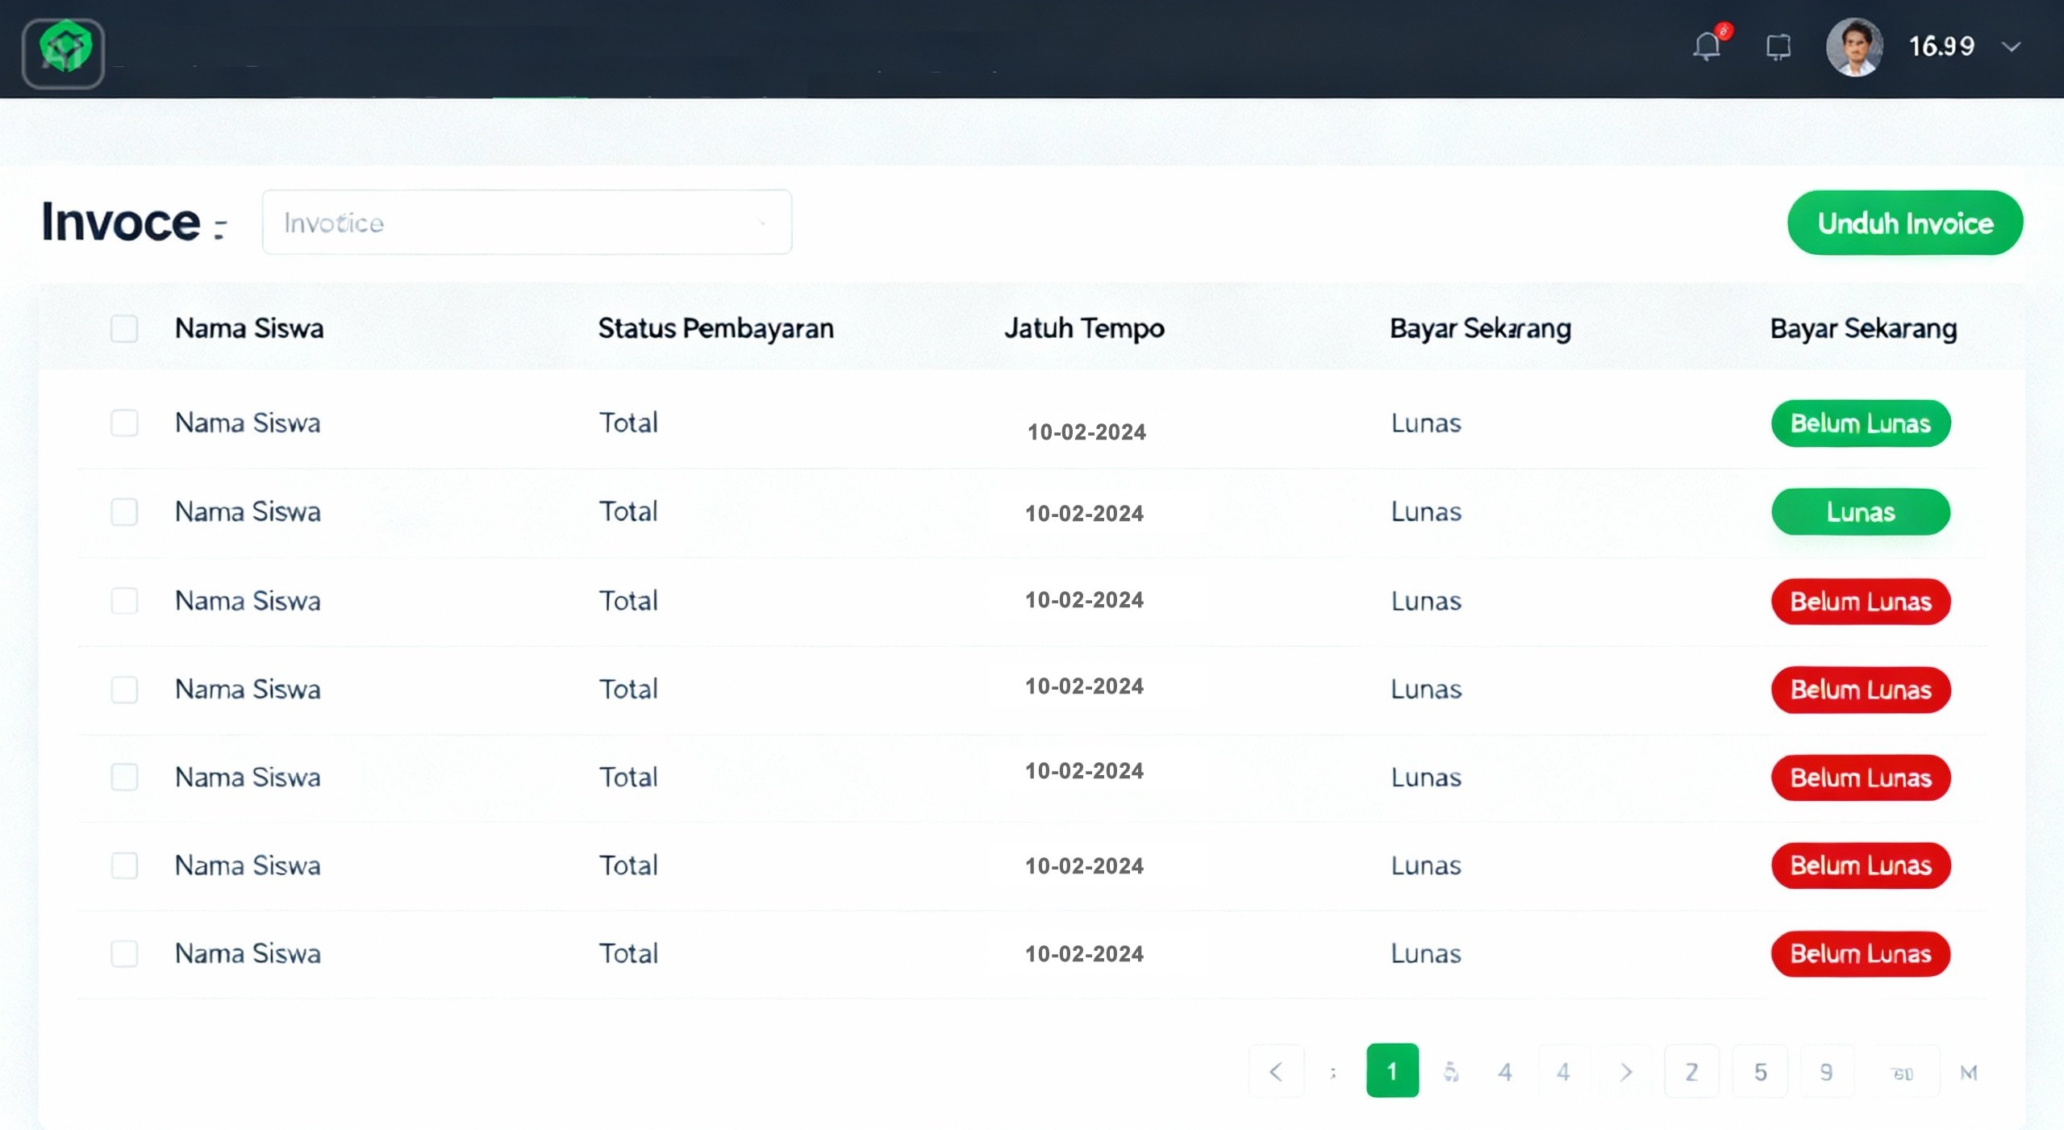2064x1130 pixels.
Task: Select page 5 in pagination
Action: click(x=1760, y=1072)
